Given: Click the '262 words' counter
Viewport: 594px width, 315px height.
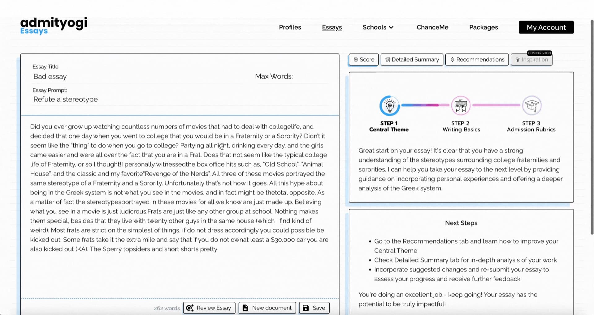Looking at the screenshot, I should (167, 308).
